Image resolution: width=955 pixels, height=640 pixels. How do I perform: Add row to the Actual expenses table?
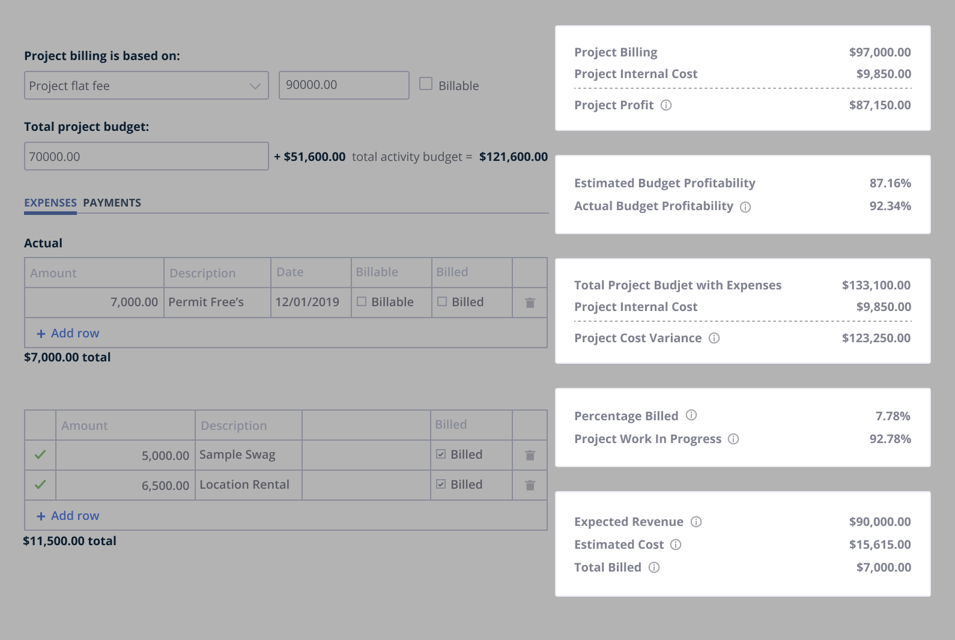tap(68, 333)
